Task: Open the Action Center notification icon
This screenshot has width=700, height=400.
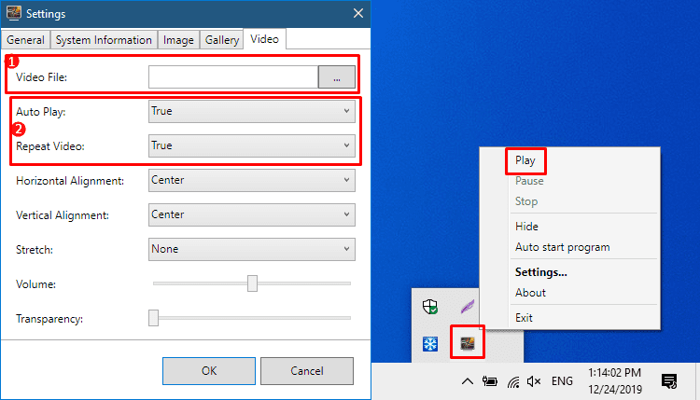Action: [669, 381]
